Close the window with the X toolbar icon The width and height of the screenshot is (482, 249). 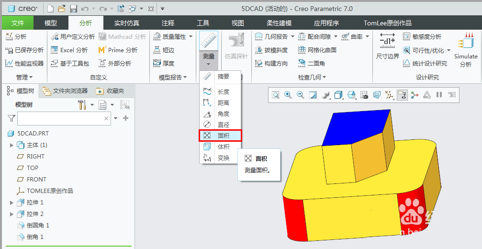click(x=151, y=9)
